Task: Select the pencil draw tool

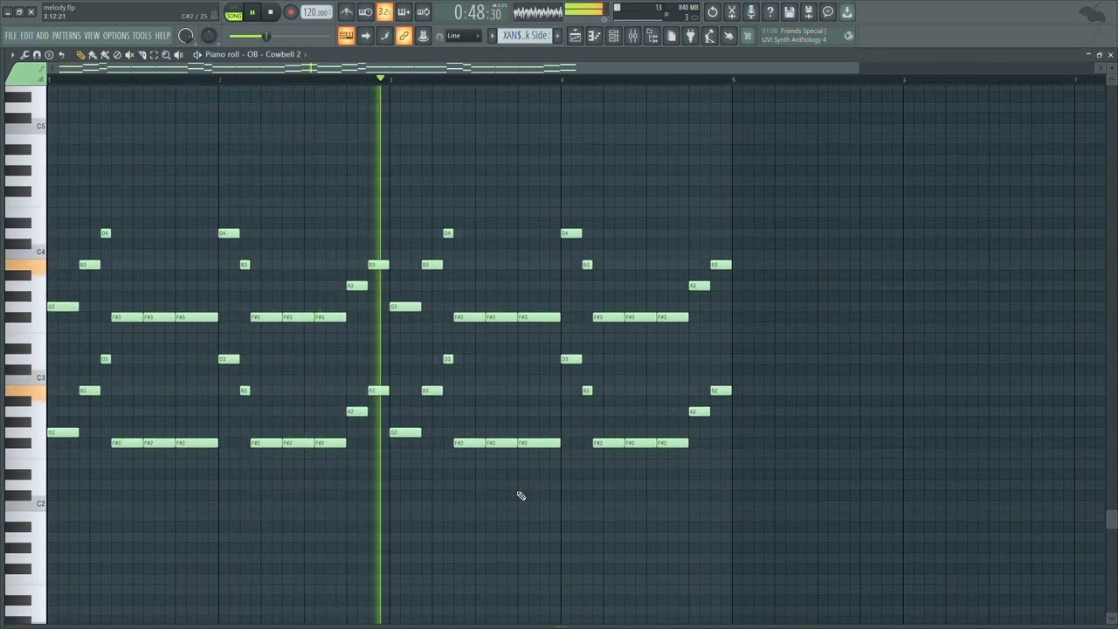Action: [80, 55]
